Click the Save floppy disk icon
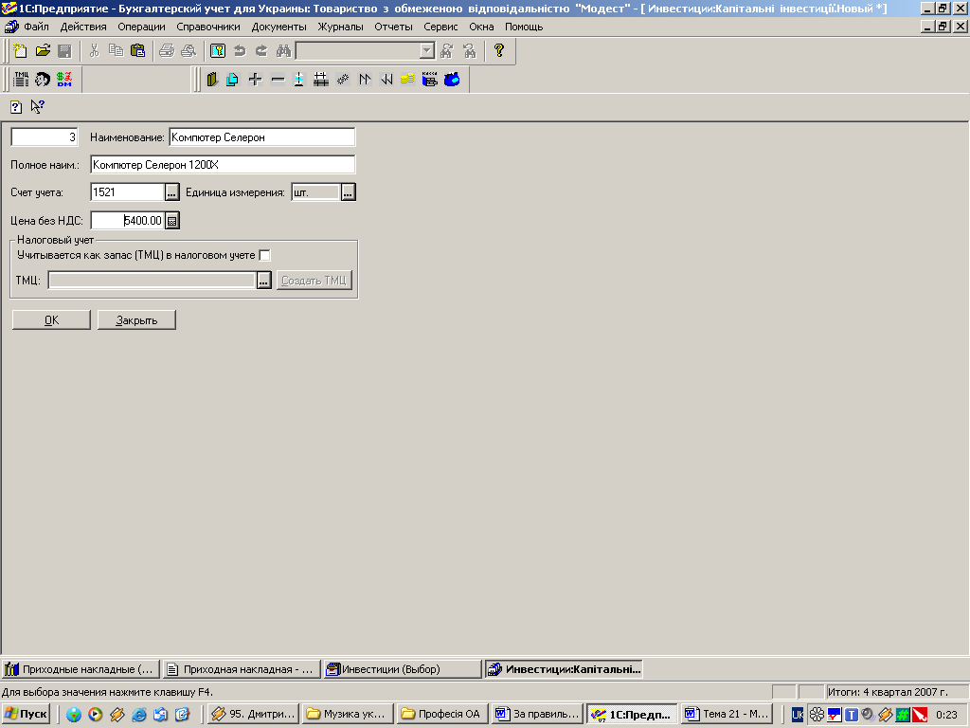This screenshot has height=728, width=970. 64,51
